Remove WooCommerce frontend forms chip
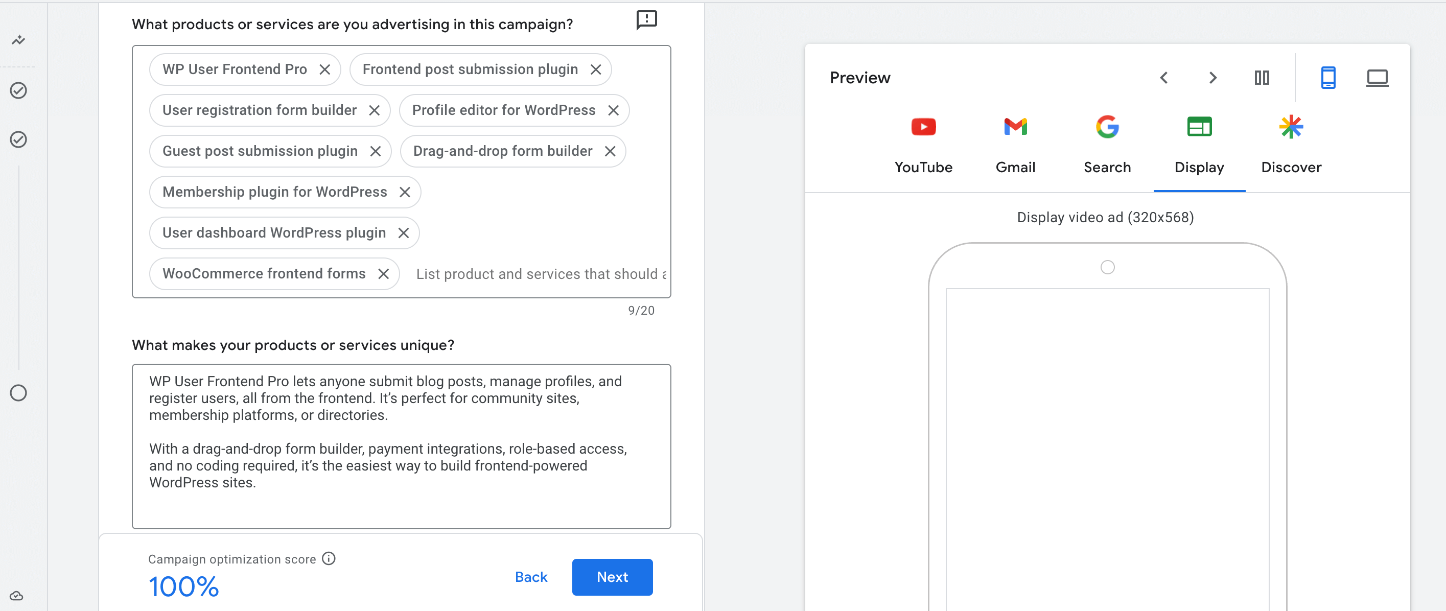The width and height of the screenshot is (1446, 611). point(383,274)
